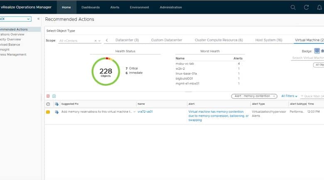Select msbu-vc-lab in Worst Health list

point(185,63)
